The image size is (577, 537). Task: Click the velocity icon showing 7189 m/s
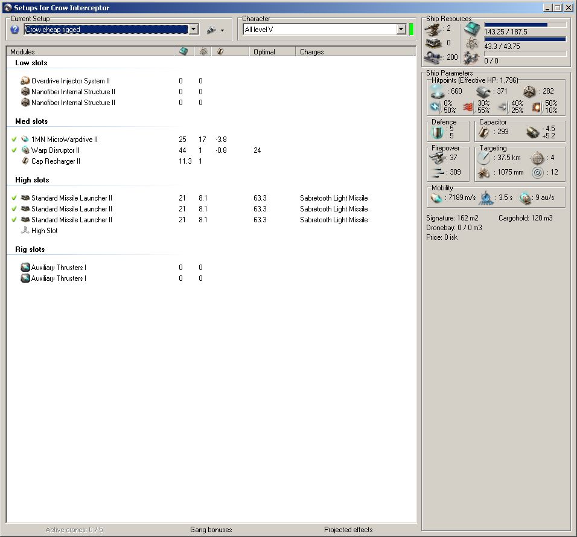pos(436,199)
